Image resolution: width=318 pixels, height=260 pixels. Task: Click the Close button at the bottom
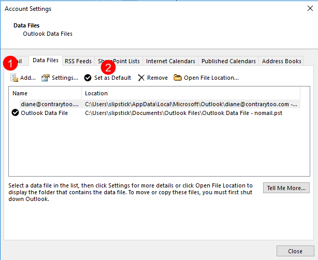pos(295,251)
